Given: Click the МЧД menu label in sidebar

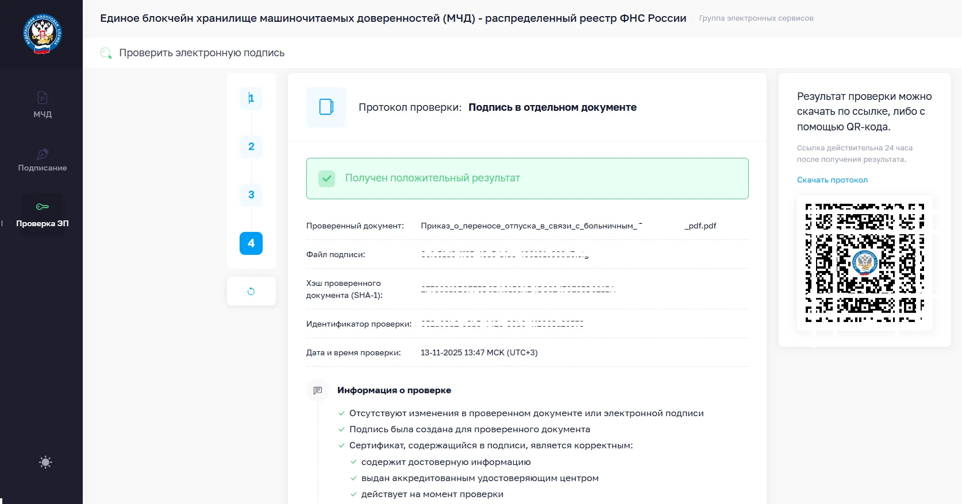Looking at the screenshot, I should [x=43, y=114].
